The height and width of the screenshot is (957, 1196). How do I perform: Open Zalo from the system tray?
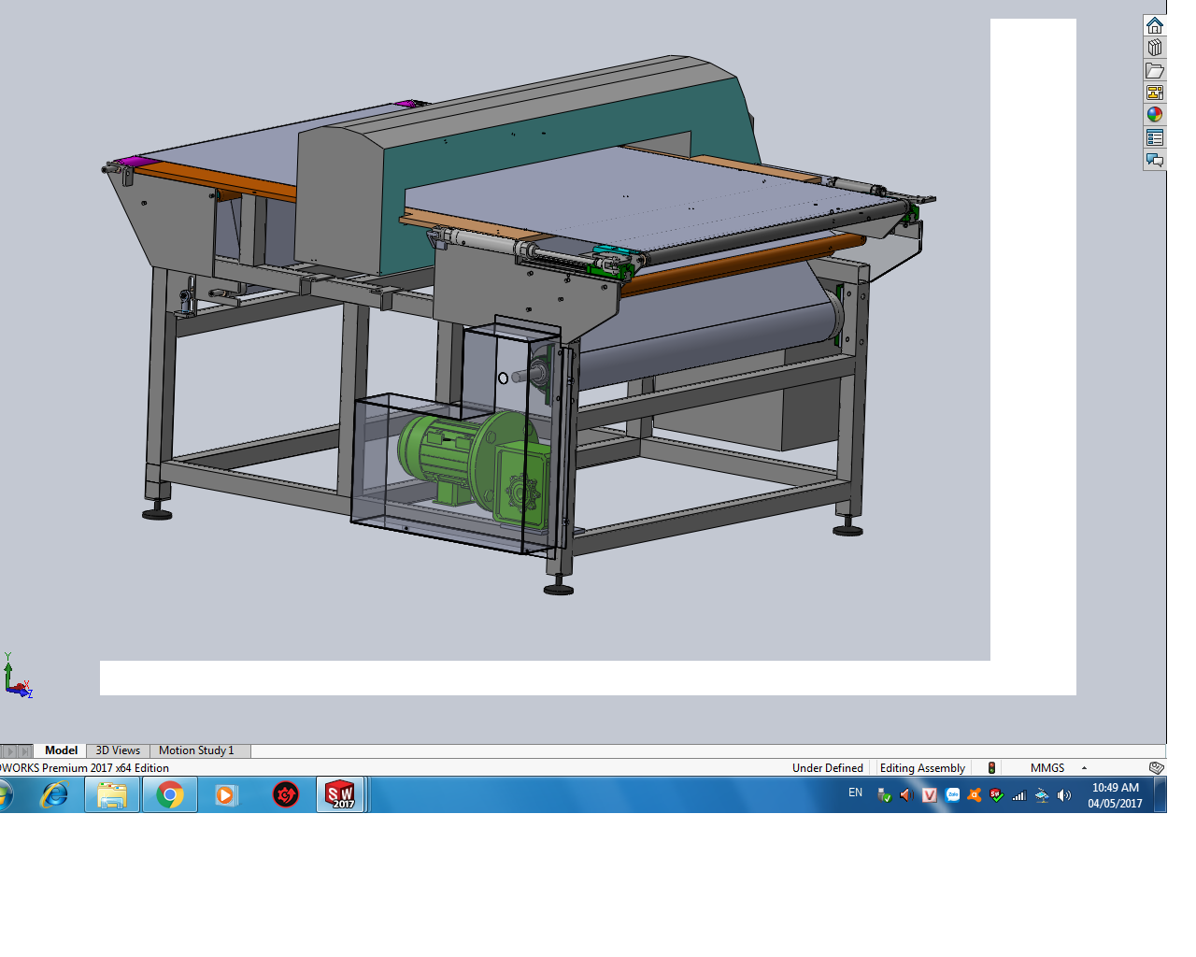[952, 795]
